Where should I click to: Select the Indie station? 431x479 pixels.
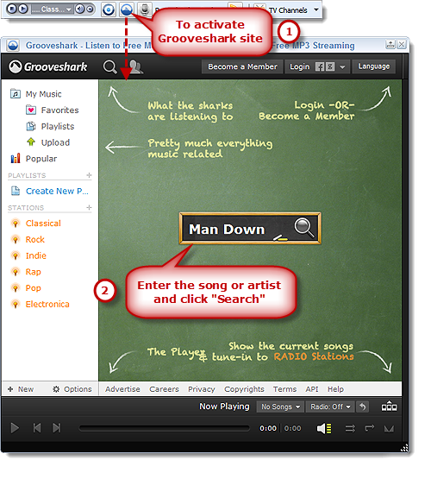(x=36, y=255)
